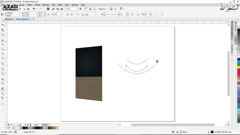Go to next page arrow
Viewport: 240px width, 135px height.
[25, 125]
